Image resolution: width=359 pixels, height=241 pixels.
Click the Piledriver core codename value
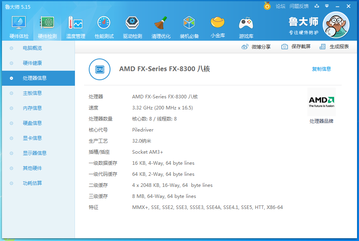(x=143, y=130)
